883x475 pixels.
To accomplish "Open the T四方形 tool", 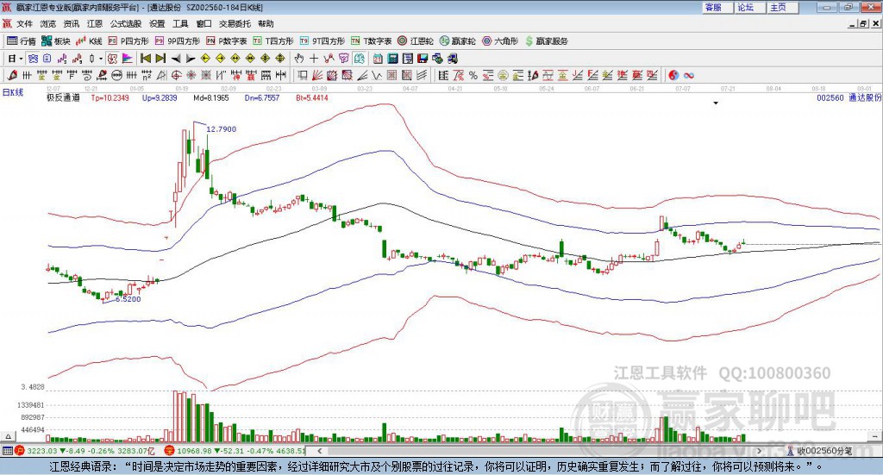I will tap(273, 41).
